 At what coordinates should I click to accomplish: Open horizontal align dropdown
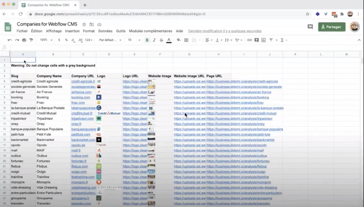point(209,40)
